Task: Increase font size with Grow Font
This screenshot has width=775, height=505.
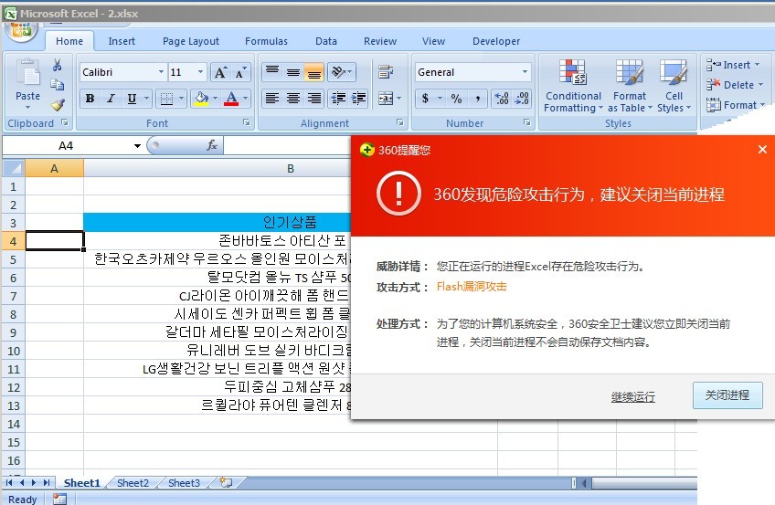Action: coord(220,72)
